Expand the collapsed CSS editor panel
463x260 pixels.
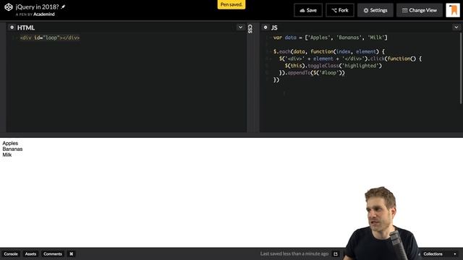pyautogui.click(x=250, y=29)
